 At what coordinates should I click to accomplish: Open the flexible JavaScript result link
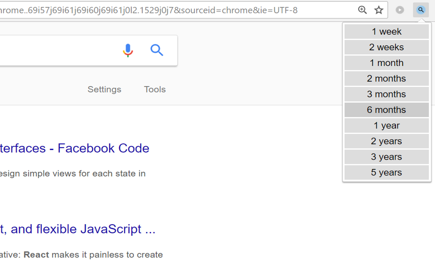(x=77, y=228)
